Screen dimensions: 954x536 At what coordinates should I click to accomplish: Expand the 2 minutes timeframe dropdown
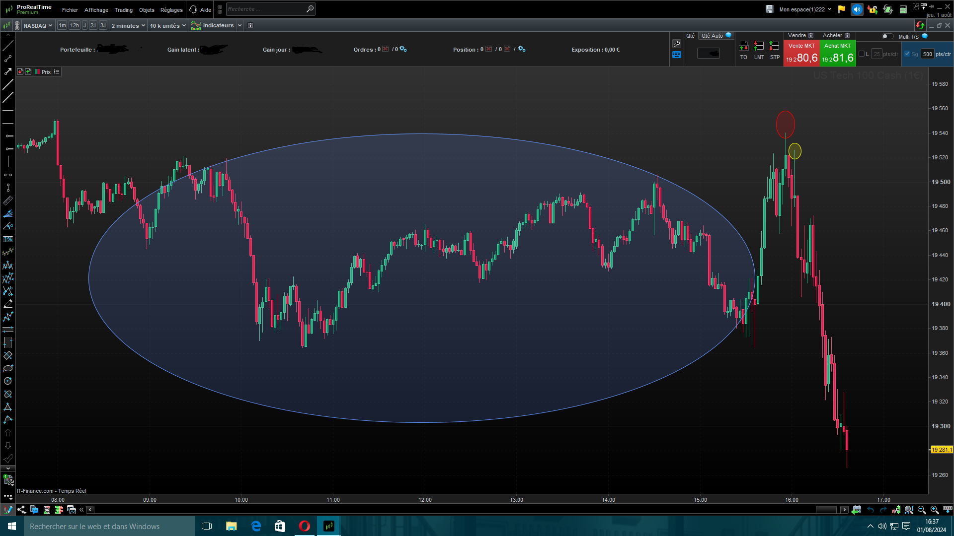pos(128,25)
